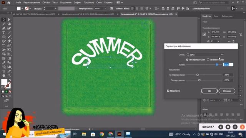Toggle the Preview checkbox in warp dialog
This screenshot has height=138, width=246.
point(168,91)
